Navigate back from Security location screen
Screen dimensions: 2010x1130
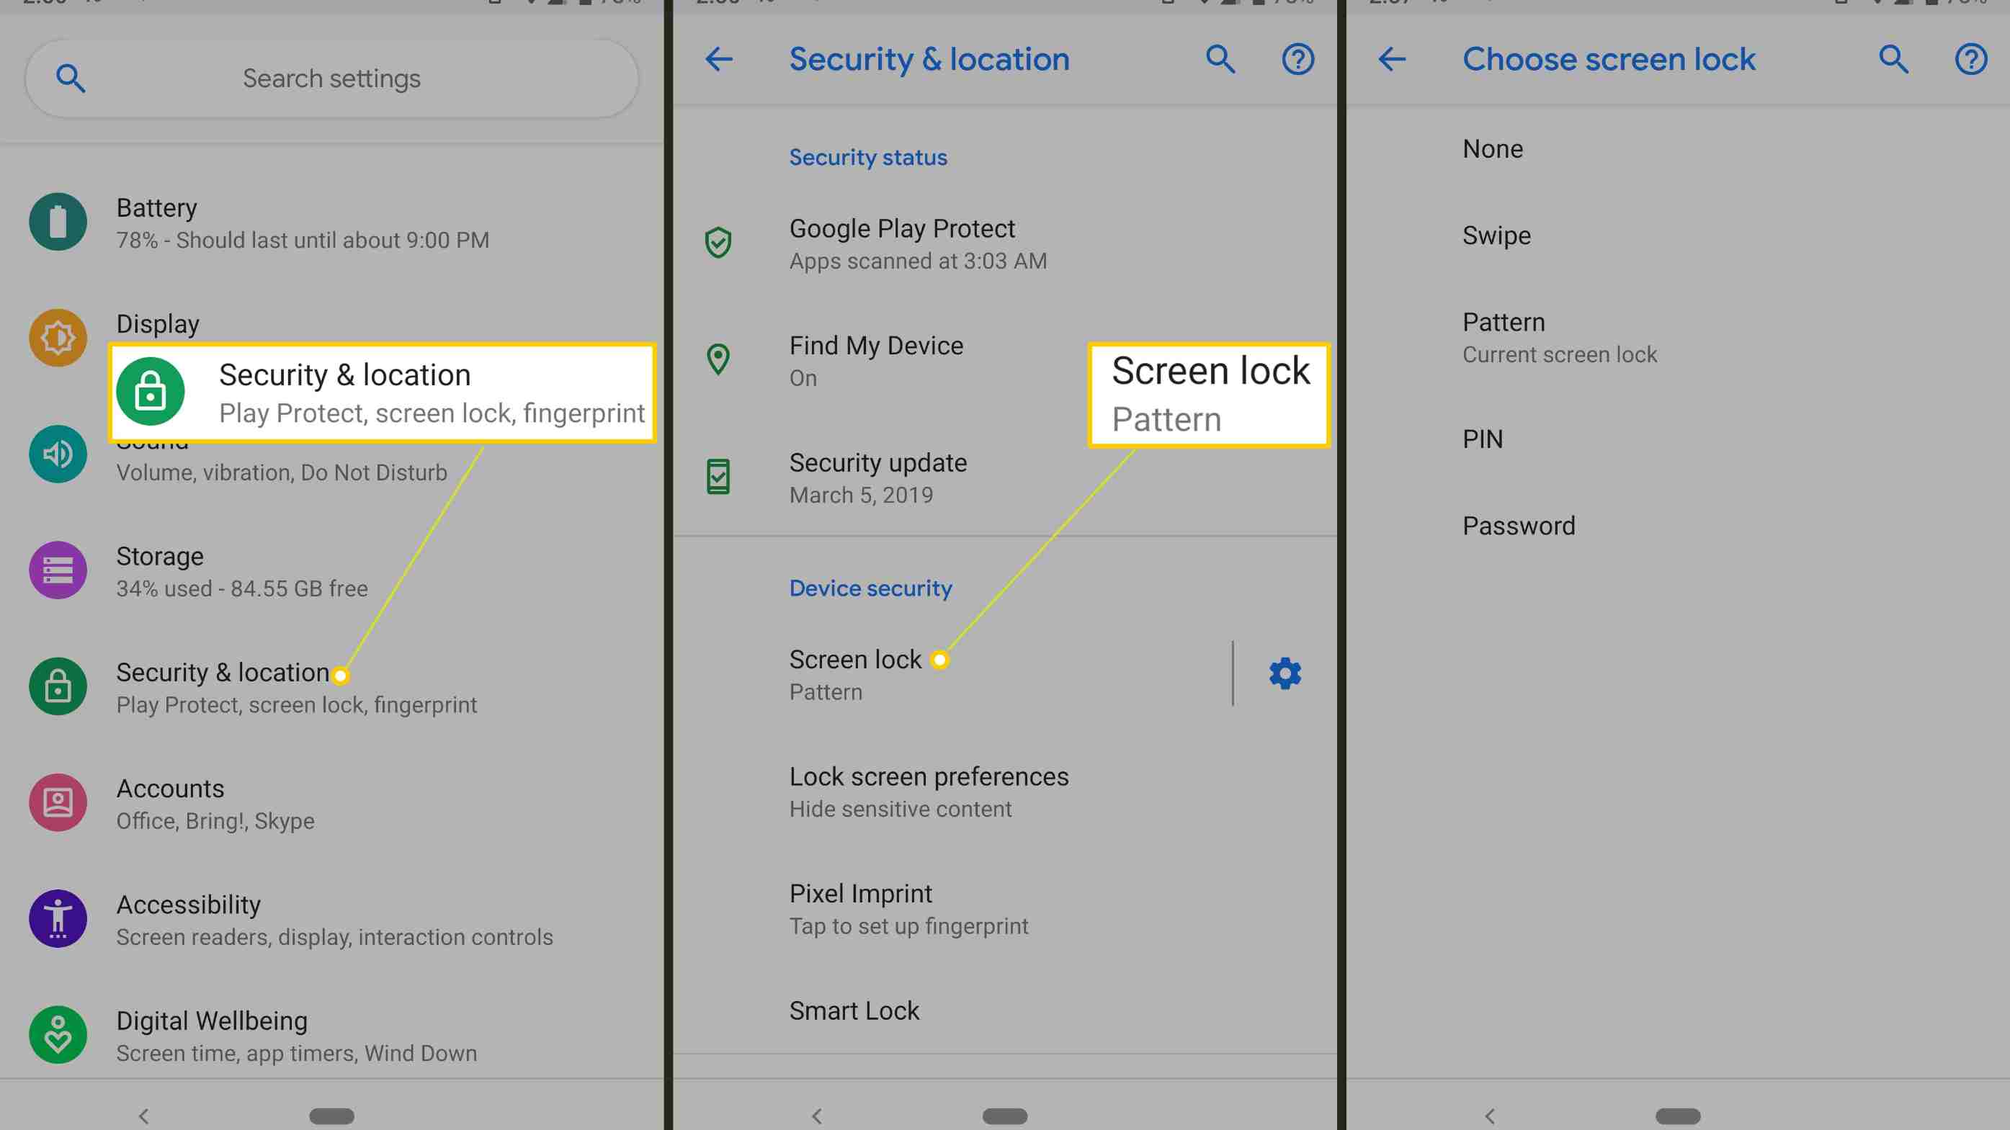[x=719, y=58]
